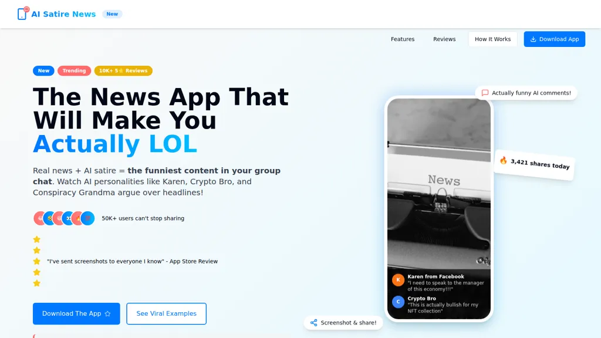This screenshot has width=601, height=338.
Task: Click the Actually LOL headline text
Action: click(115, 144)
